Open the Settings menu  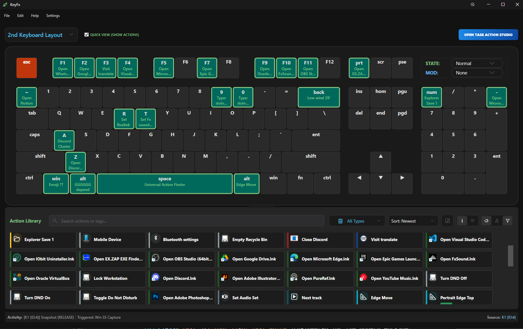tap(53, 15)
